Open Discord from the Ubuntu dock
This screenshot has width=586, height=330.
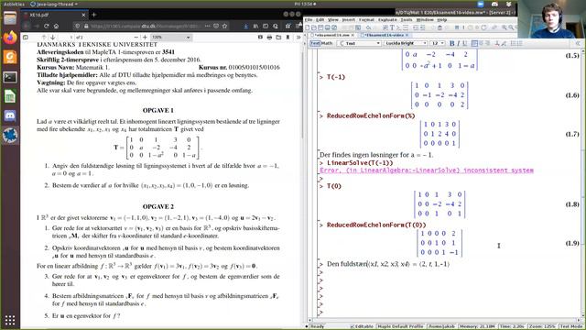tap(10, 116)
